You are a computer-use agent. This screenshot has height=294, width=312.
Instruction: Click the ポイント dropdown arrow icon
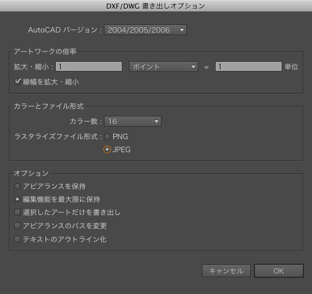point(193,67)
